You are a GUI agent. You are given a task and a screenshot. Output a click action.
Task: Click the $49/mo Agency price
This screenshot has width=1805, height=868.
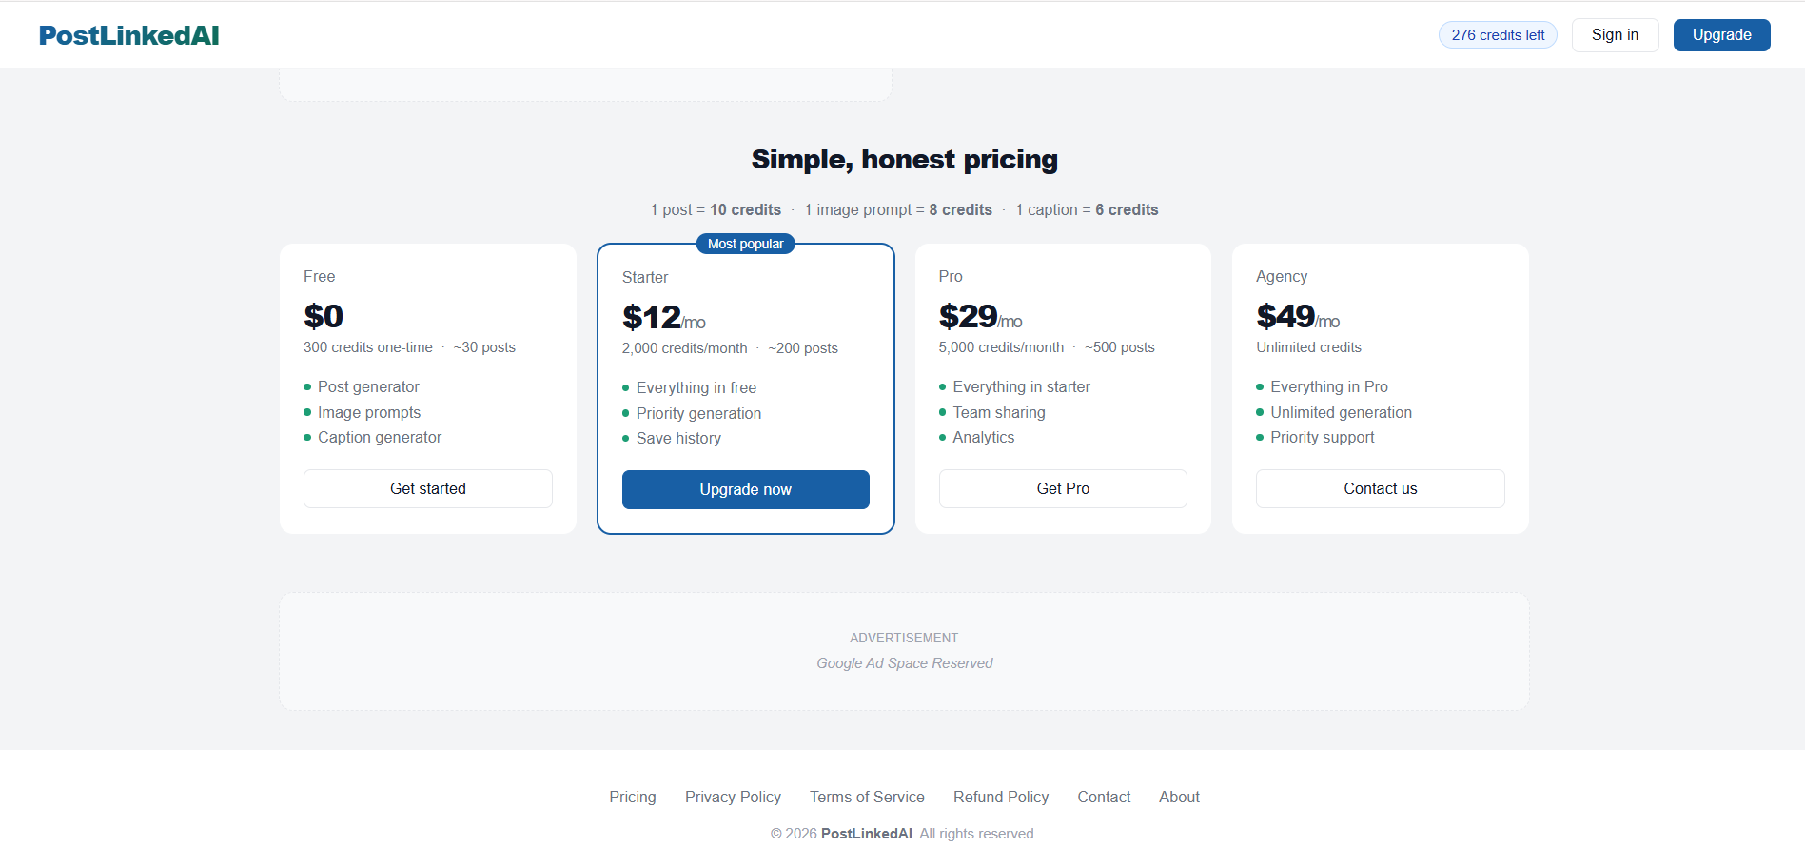1298,316
